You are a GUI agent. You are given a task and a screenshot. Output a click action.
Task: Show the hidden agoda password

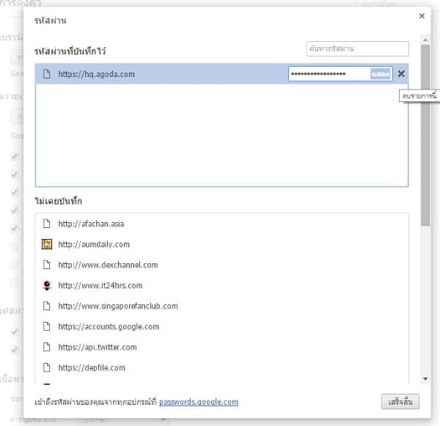(x=381, y=74)
